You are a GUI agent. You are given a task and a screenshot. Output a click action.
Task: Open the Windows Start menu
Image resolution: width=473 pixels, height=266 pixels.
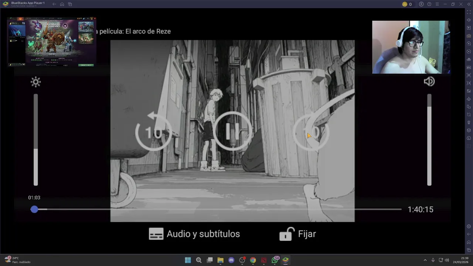pos(188,260)
